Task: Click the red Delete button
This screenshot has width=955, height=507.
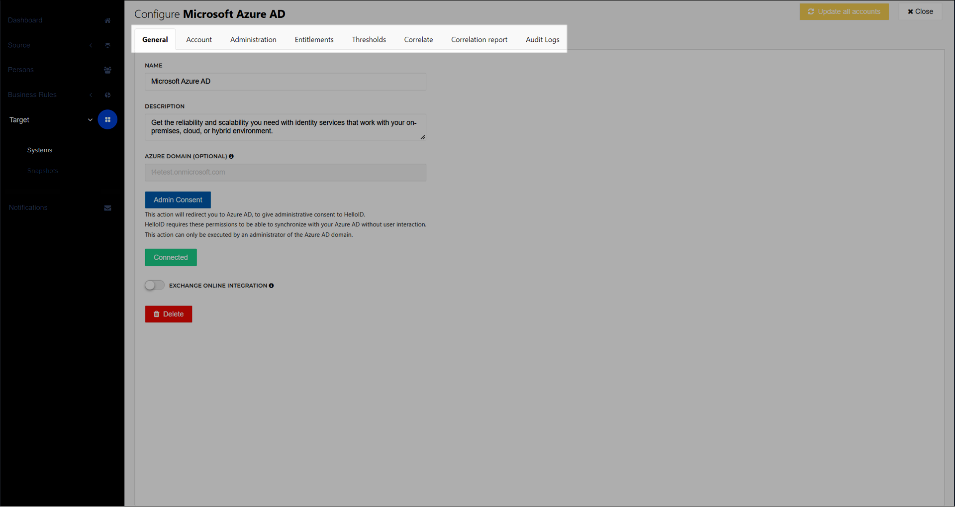Action: [169, 314]
